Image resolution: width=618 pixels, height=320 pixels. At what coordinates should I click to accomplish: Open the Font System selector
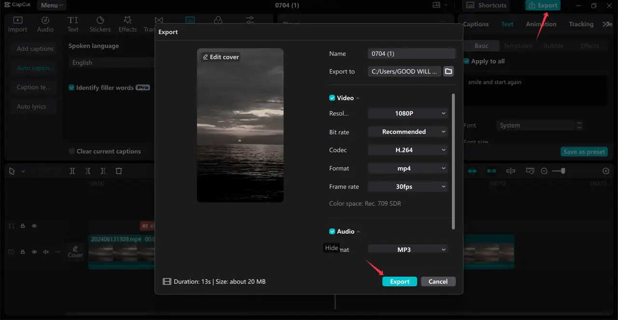(x=539, y=125)
